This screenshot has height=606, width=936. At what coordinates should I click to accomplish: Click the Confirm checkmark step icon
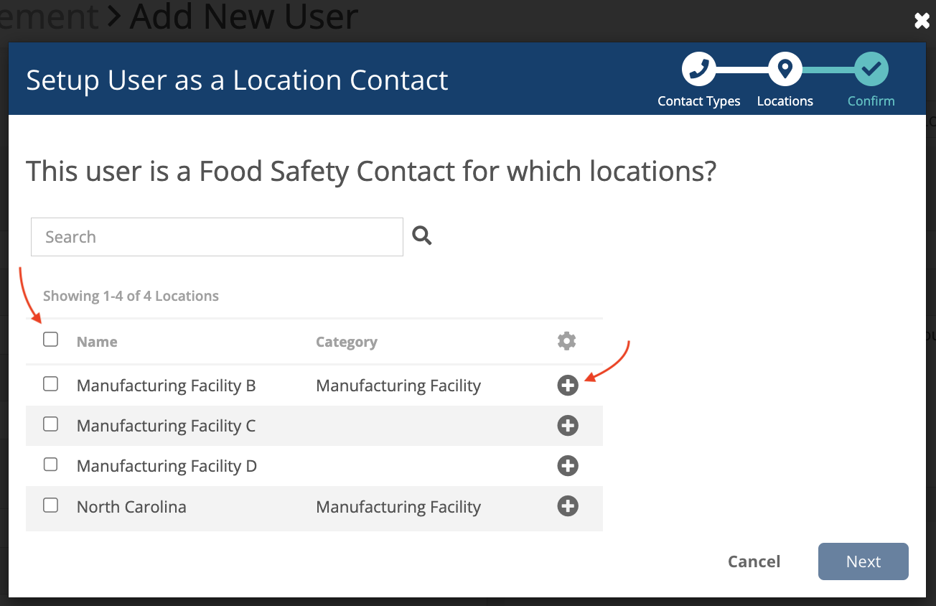[x=871, y=69]
